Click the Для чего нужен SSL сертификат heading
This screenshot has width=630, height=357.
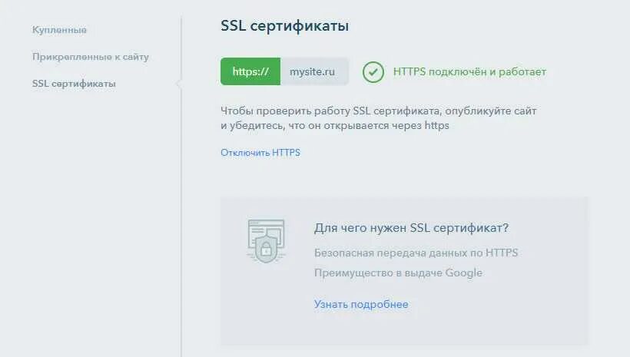tap(411, 228)
